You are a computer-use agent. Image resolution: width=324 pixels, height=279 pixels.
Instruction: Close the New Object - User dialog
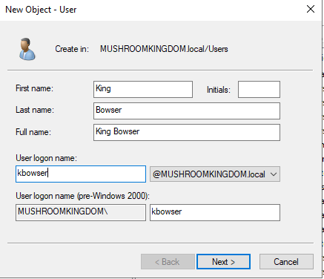(311, 9)
